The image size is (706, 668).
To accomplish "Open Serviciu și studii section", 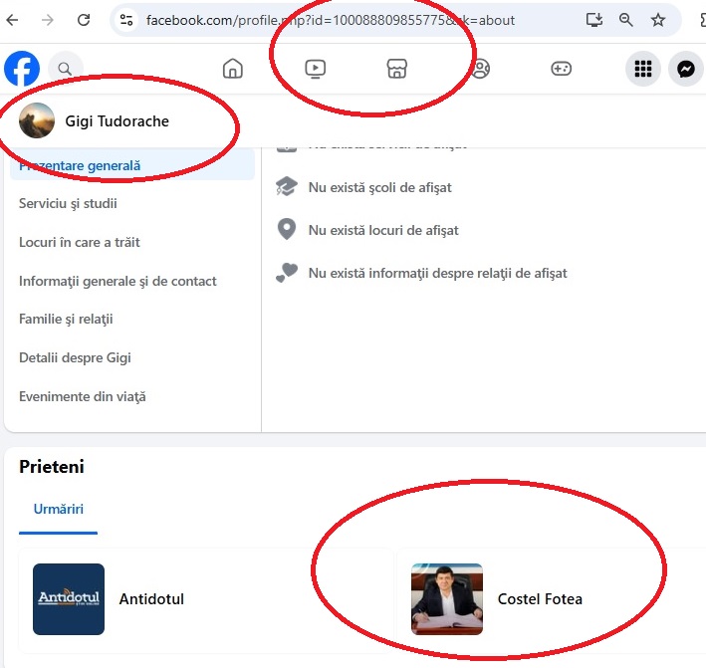I will pos(68,204).
